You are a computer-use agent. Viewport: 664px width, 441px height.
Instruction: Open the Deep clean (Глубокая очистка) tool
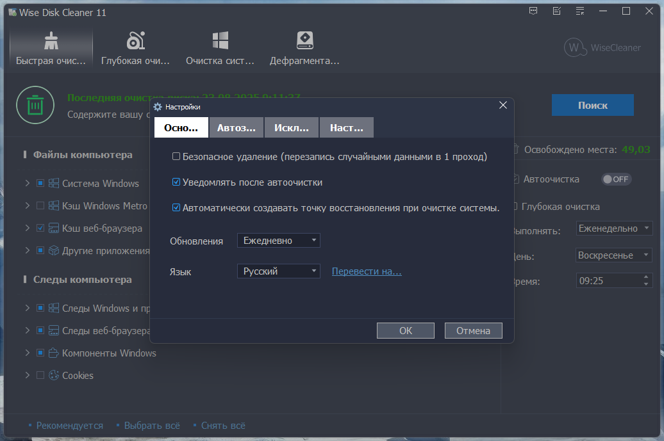click(135, 48)
